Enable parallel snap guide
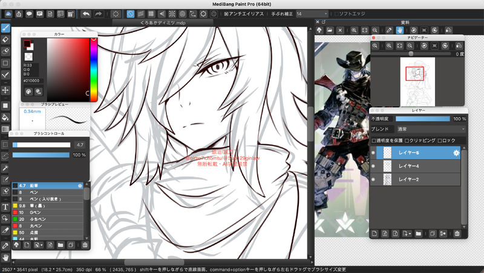 [141, 14]
